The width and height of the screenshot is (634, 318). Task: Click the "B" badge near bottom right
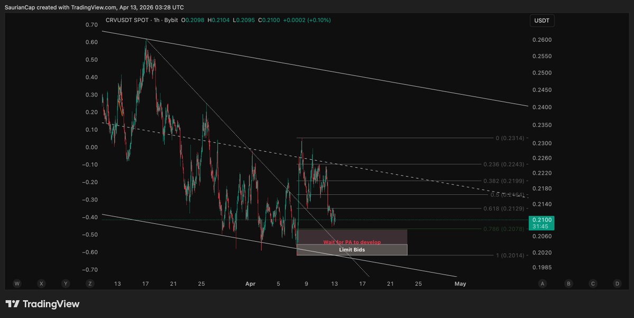[x=568, y=284]
